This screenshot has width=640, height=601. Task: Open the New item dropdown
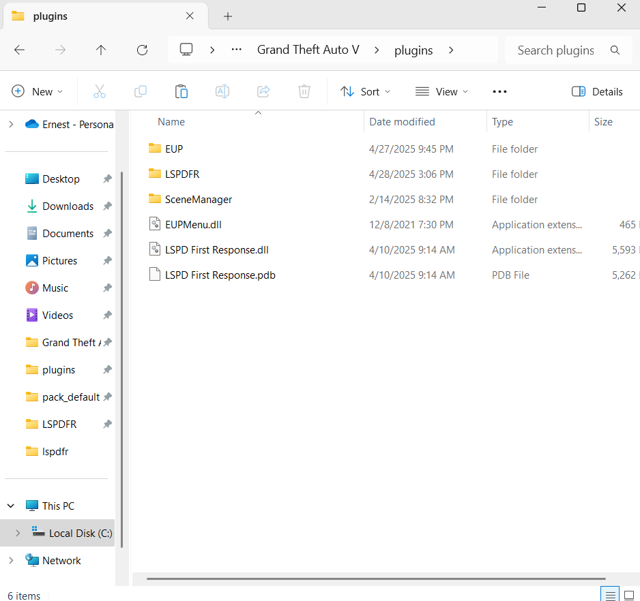click(38, 91)
